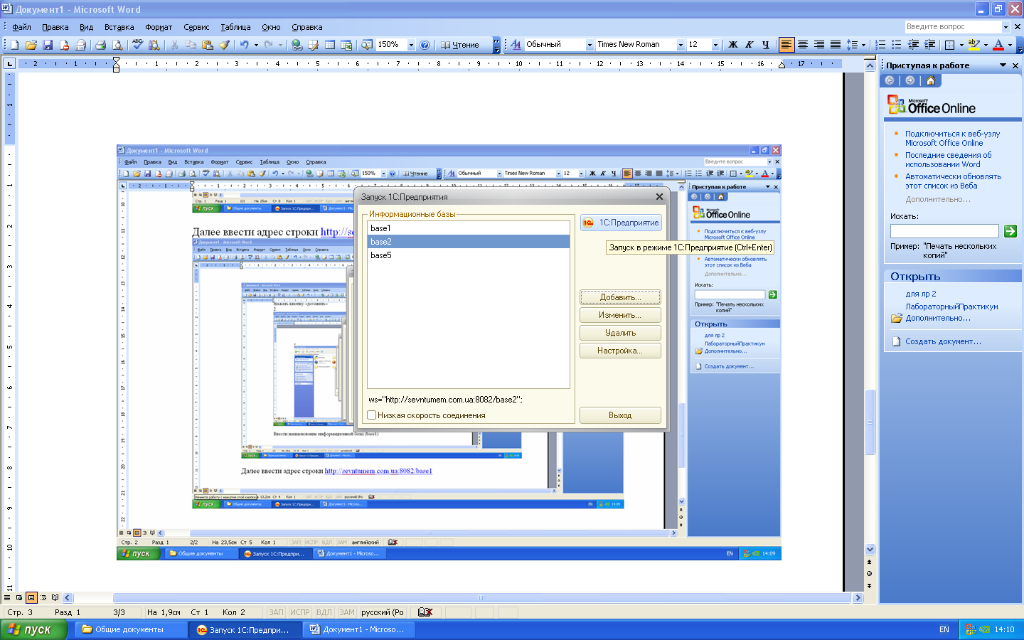Image resolution: width=1024 pixels, height=640 pixels.
Task: Click the Styles and Formatting AA icon
Action: [x=516, y=45]
